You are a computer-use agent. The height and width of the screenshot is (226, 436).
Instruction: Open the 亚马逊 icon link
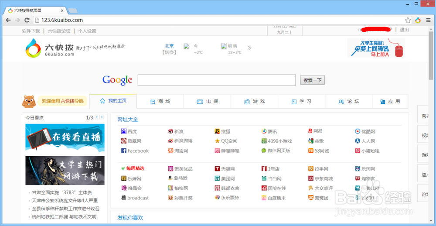[170, 178]
